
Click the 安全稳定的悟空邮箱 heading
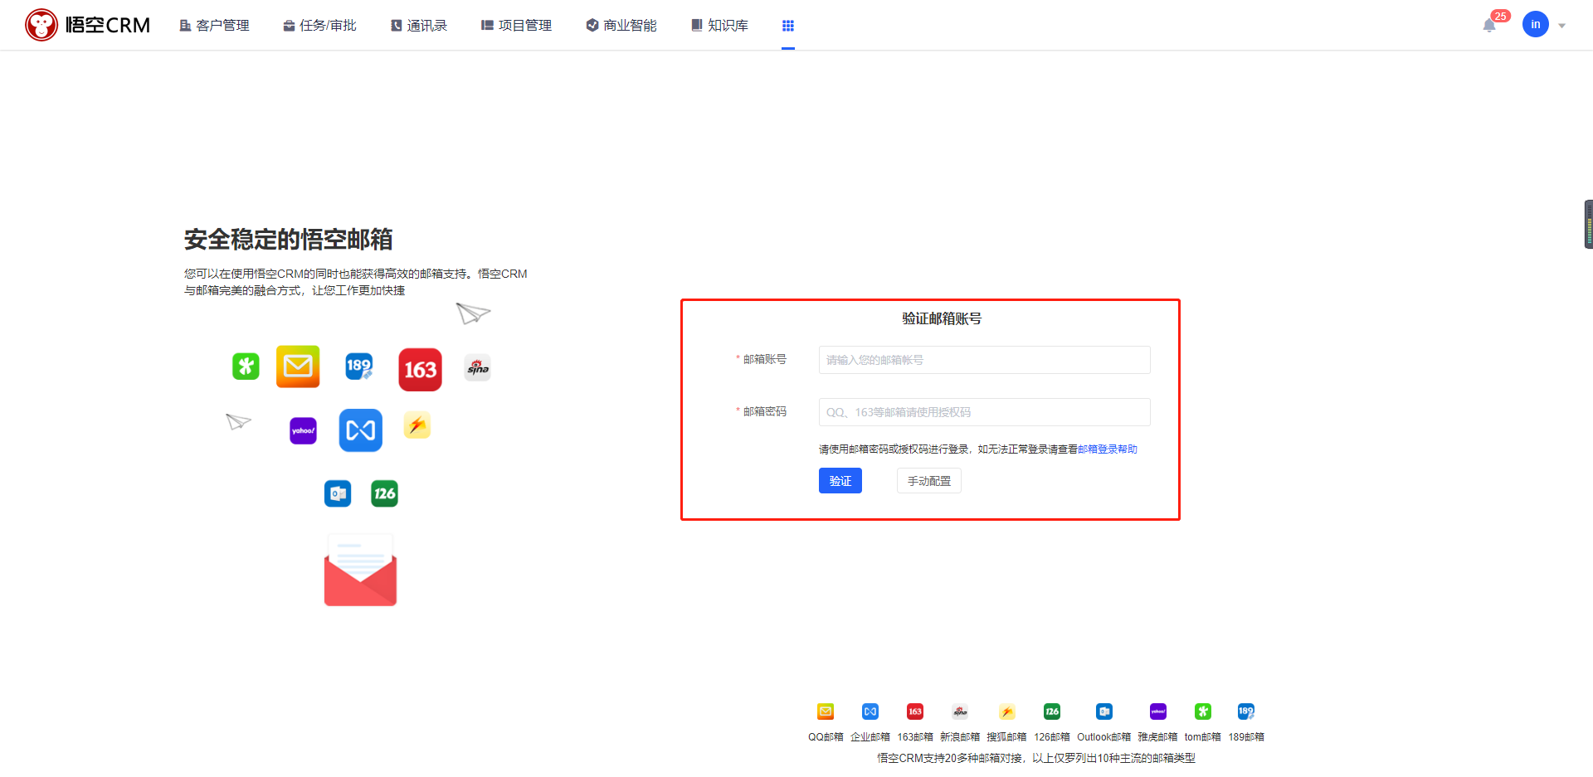coord(288,240)
